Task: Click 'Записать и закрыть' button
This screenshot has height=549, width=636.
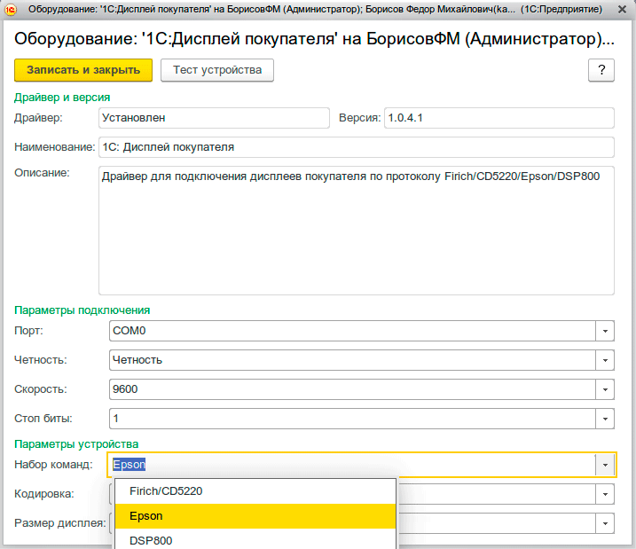Action: (83, 70)
